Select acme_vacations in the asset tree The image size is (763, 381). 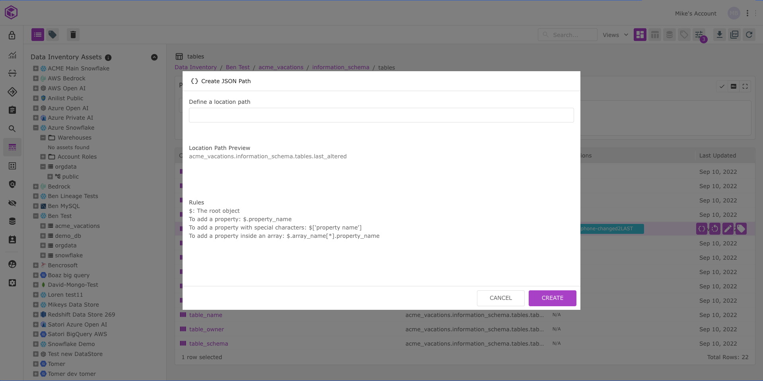tap(77, 226)
